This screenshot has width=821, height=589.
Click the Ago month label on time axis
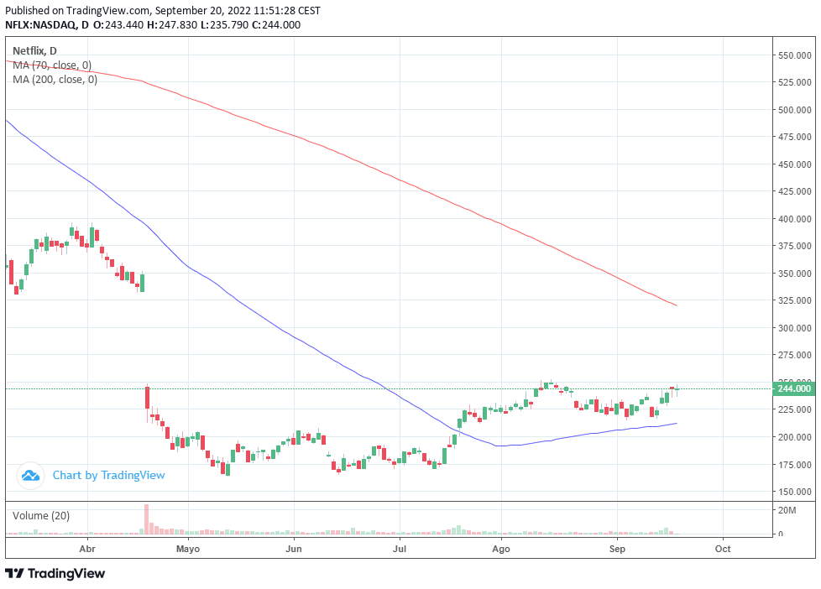pos(501,549)
